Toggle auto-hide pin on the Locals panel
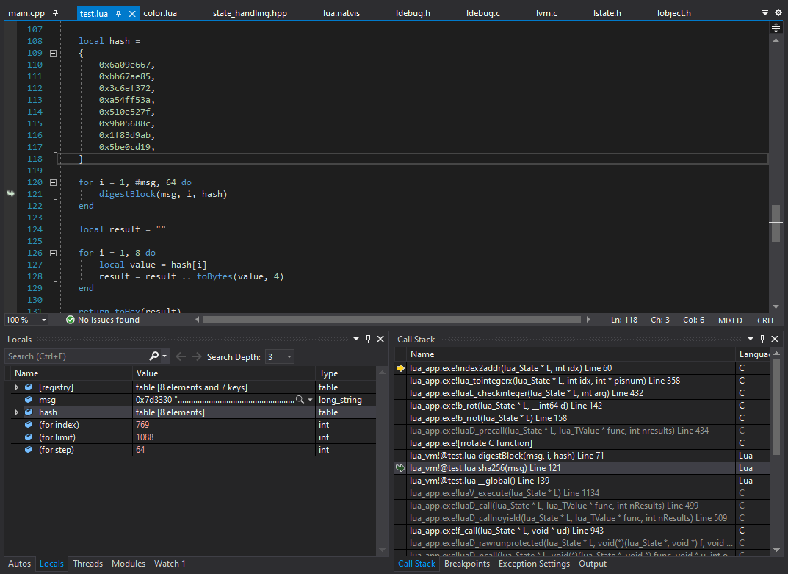The image size is (788, 574). coord(368,339)
